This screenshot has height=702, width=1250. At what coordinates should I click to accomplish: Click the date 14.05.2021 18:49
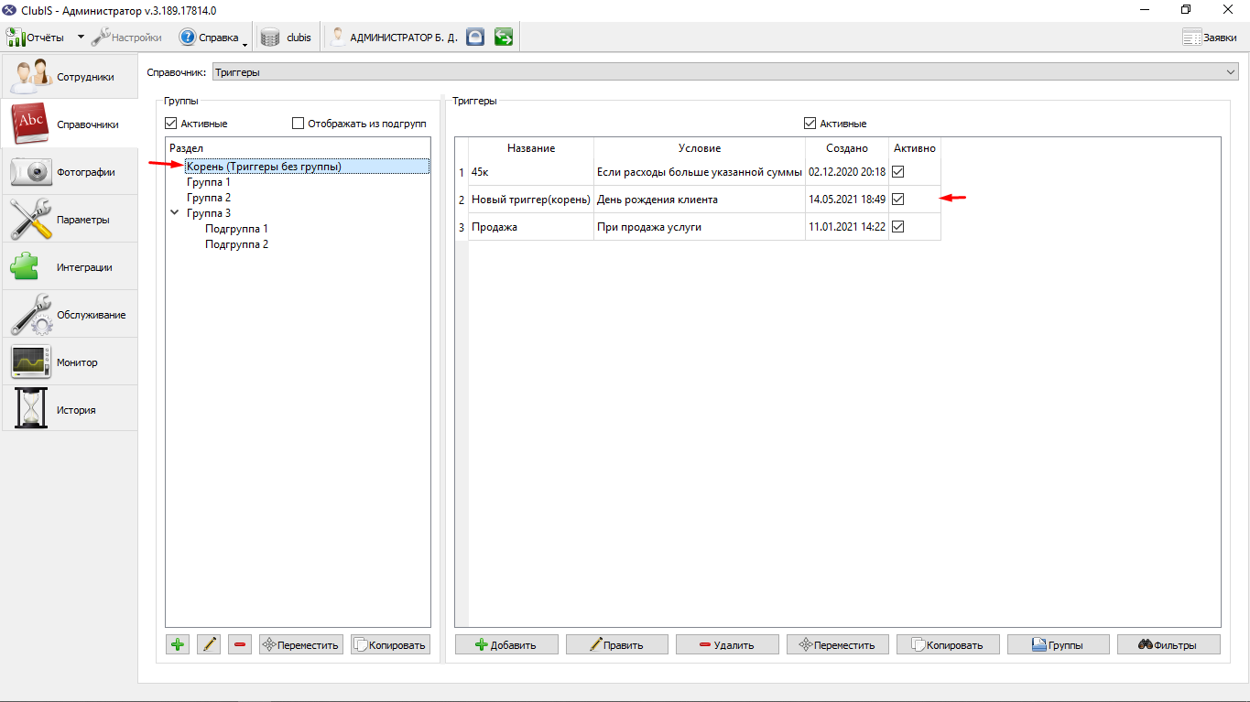(847, 200)
